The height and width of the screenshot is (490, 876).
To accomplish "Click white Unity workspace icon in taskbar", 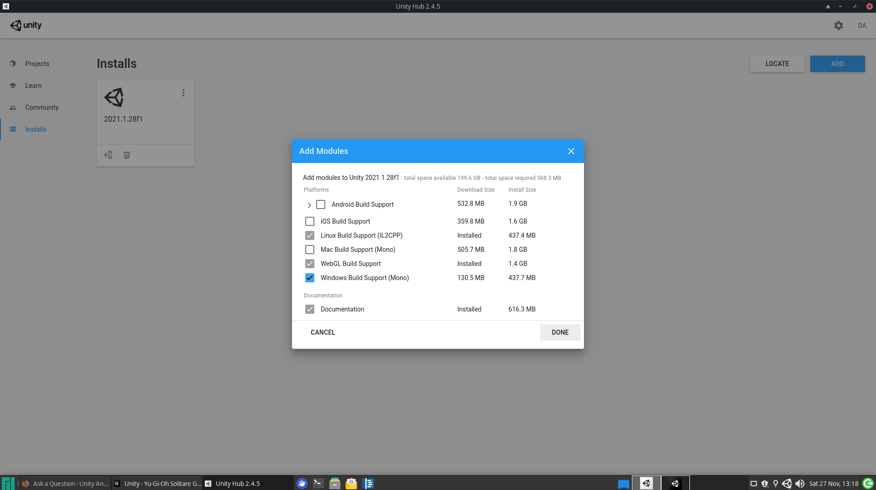I will (x=647, y=483).
